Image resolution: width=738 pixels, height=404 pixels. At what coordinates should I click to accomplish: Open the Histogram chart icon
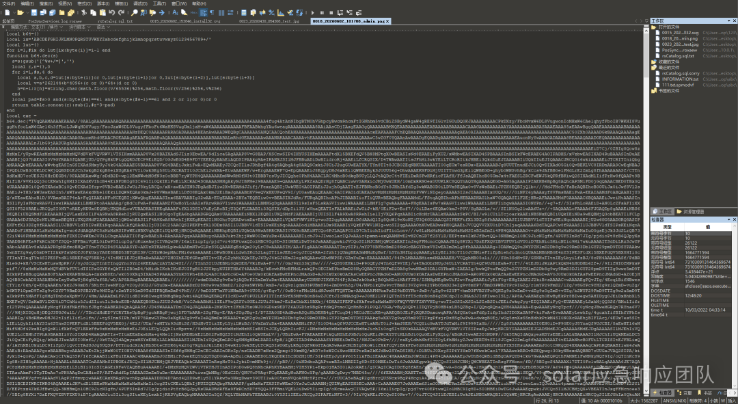281,13
